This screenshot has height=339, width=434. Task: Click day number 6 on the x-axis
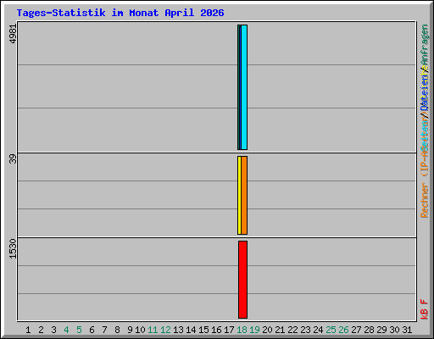coord(92,330)
